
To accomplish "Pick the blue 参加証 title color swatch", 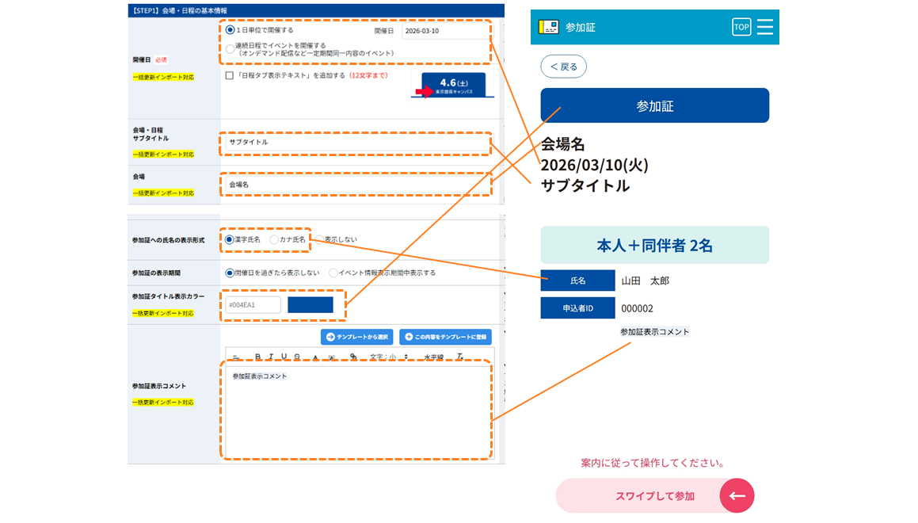I will tap(310, 304).
